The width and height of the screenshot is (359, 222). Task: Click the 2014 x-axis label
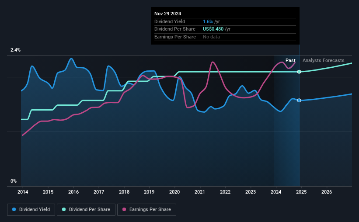tap(23, 192)
